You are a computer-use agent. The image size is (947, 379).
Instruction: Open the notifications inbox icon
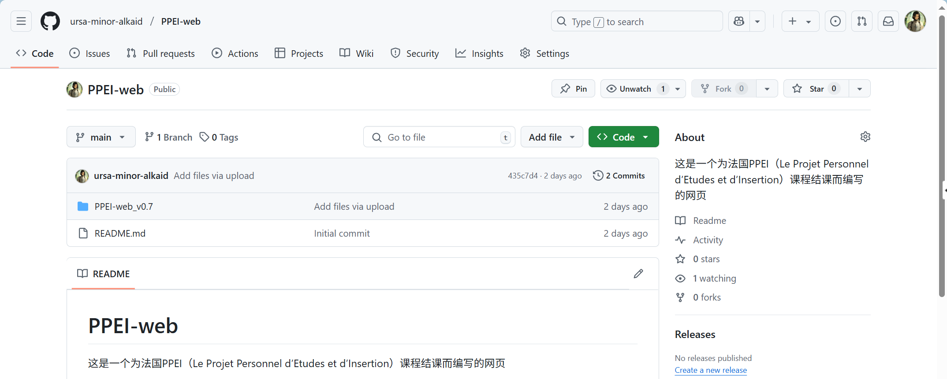click(888, 21)
